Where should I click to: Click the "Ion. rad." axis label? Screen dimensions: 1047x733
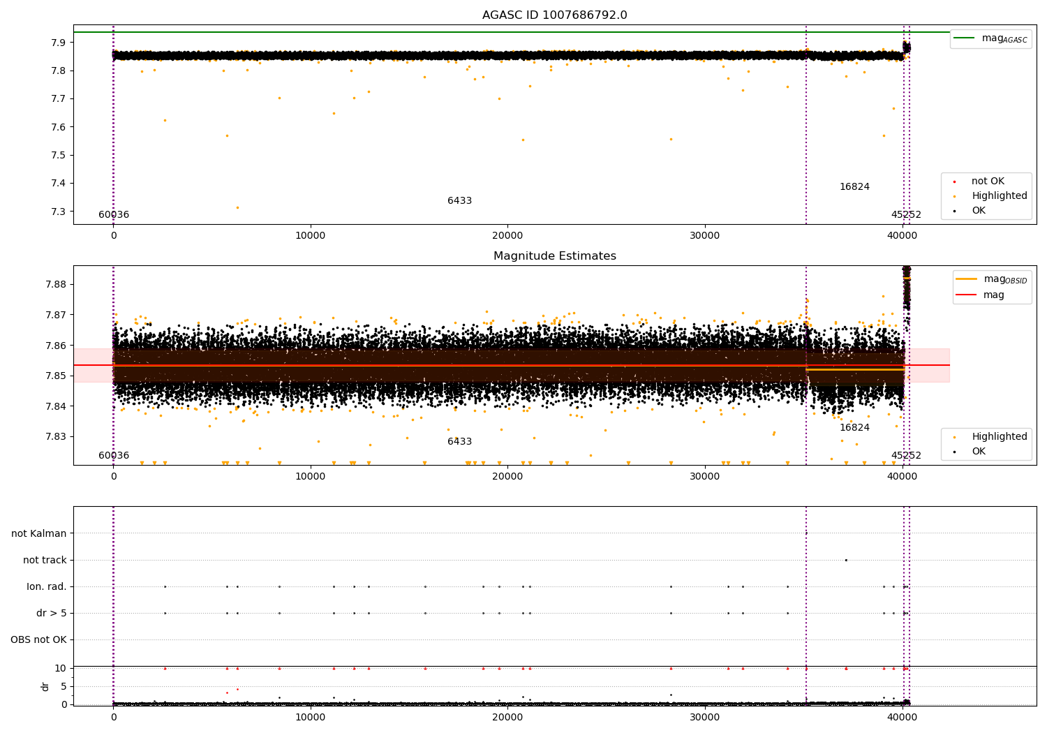pos(47,586)
